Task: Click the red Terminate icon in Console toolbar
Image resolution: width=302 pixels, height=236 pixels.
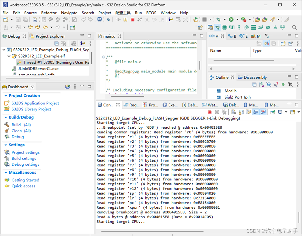Action: point(210,112)
